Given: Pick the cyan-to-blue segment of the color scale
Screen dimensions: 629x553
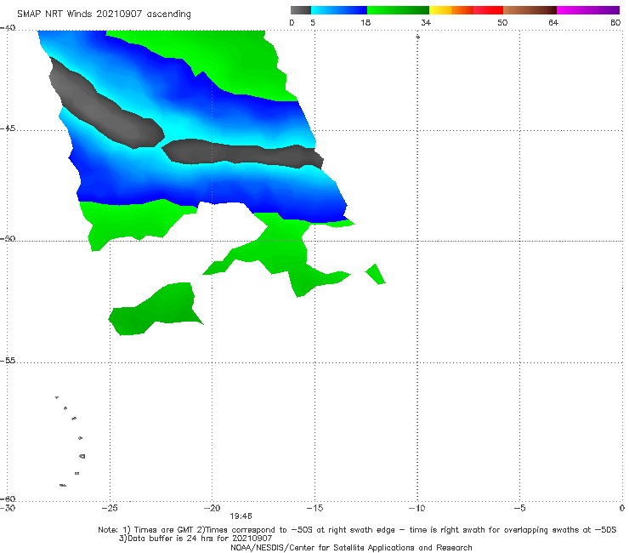Looking at the screenshot, I should (339, 10).
